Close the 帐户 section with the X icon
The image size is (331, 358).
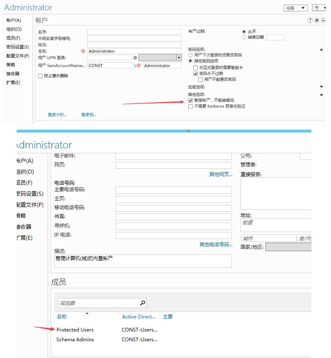click(x=317, y=20)
